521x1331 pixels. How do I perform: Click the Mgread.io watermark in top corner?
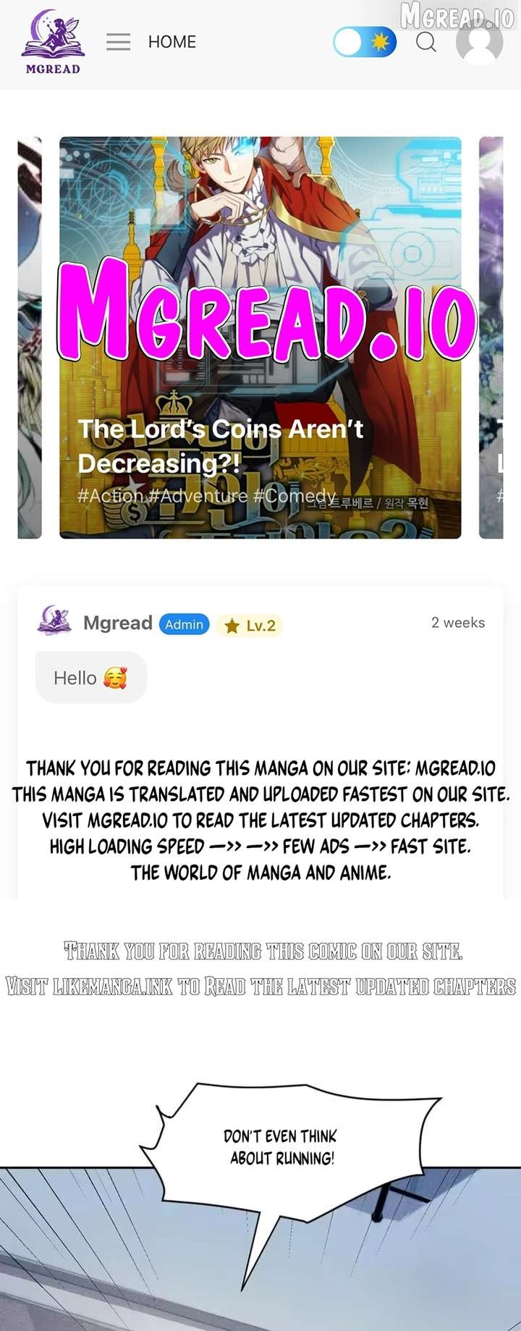click(457, 16)
